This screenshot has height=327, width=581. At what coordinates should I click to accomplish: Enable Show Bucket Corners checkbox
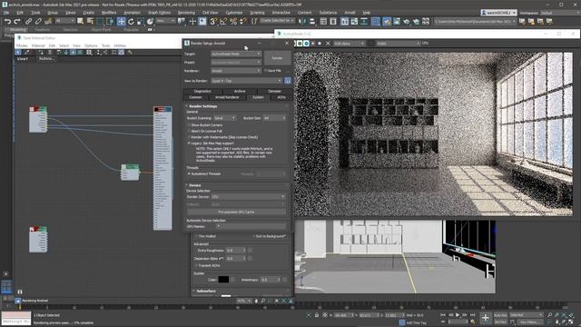coord(189,125)
